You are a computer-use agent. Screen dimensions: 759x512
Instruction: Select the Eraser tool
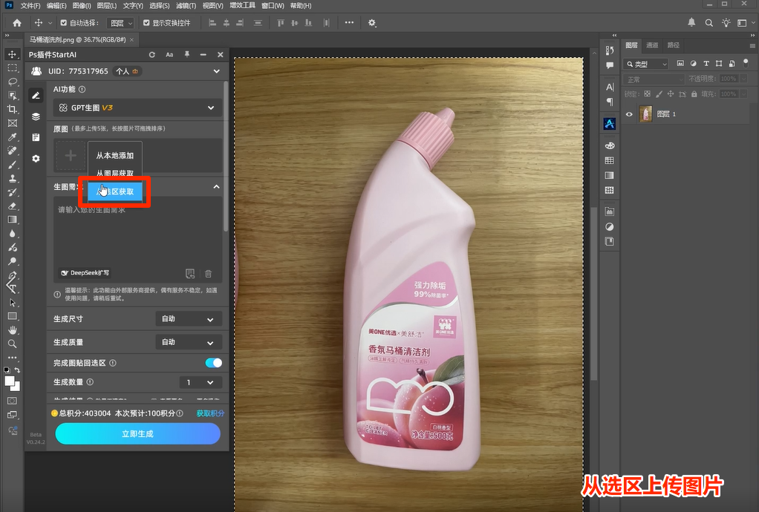(x=12, y=206)
